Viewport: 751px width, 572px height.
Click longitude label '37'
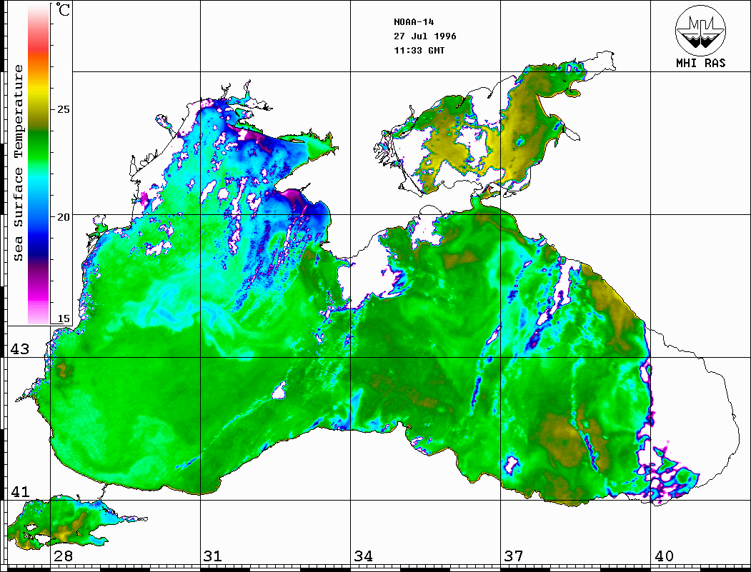tap(514, 556)
